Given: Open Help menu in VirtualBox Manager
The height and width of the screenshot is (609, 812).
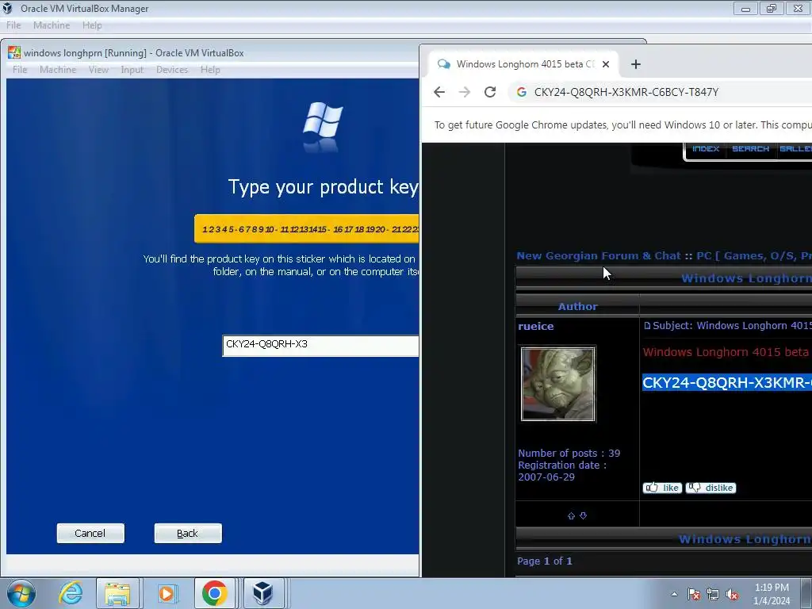Looking at the screenshot, I should point(92,25).
